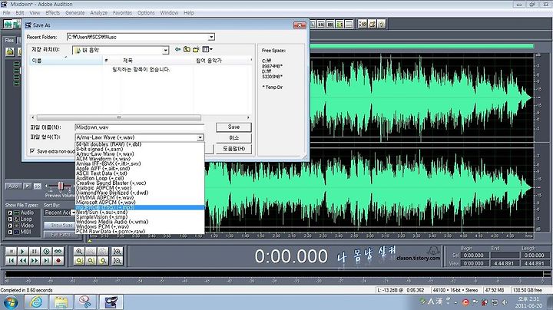Viewport: 553px width, 310px height.
Task: Click the red Record button
Action: 58,261
